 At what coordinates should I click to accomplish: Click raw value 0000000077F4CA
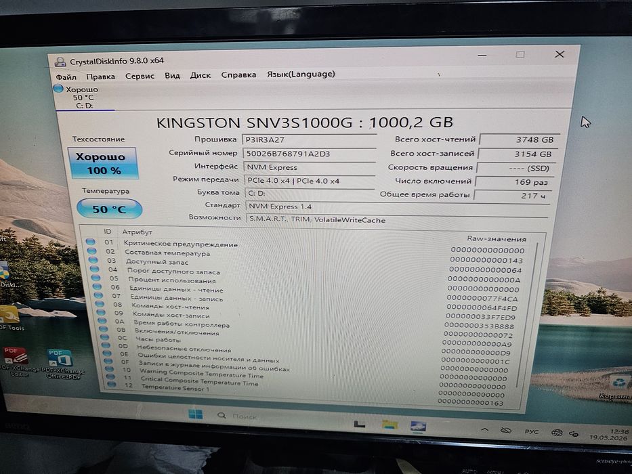482,299
